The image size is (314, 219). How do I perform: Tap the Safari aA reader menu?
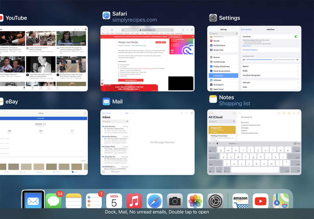(123, 30)
